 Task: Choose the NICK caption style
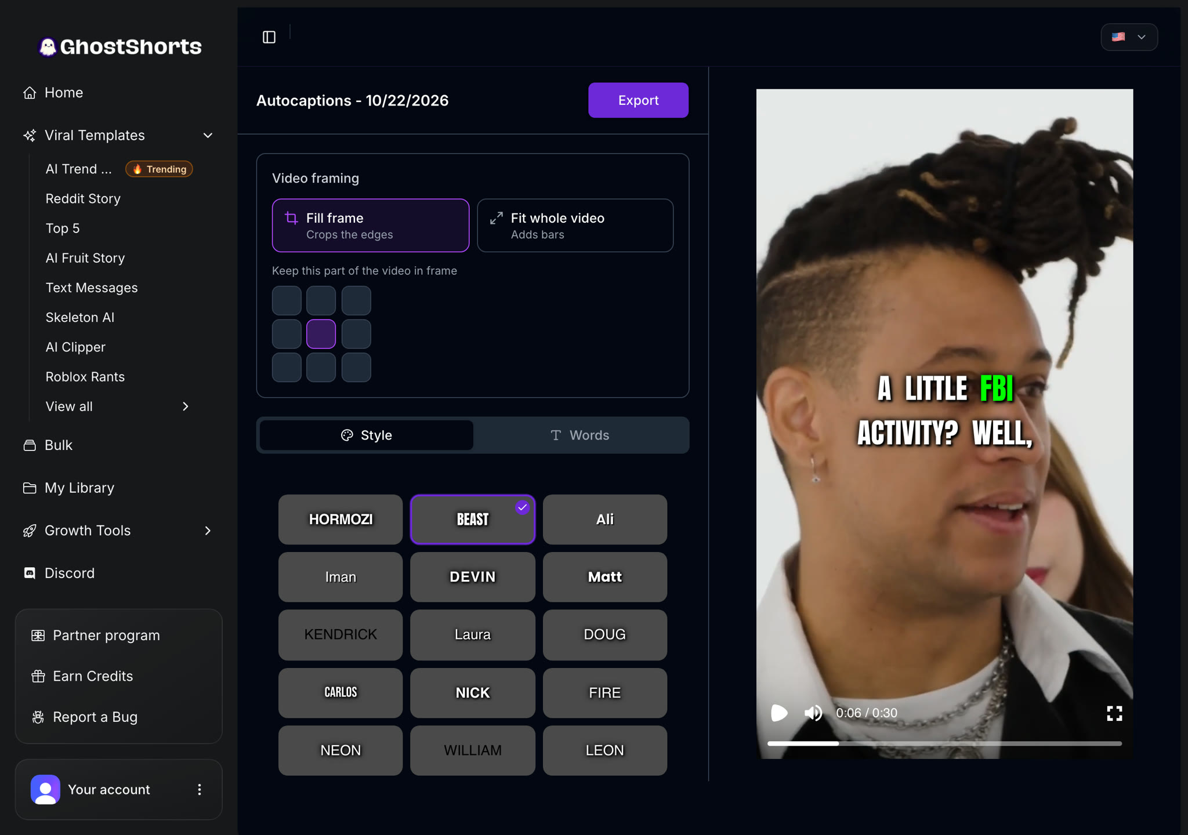tap(473, 693)
